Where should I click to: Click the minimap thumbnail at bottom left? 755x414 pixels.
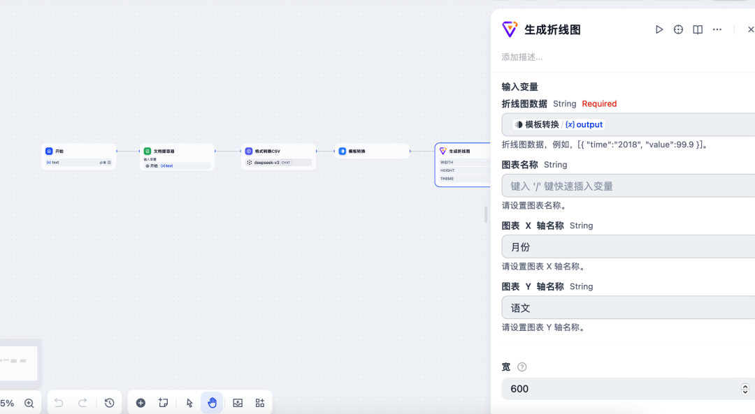(x=19, y=363)
